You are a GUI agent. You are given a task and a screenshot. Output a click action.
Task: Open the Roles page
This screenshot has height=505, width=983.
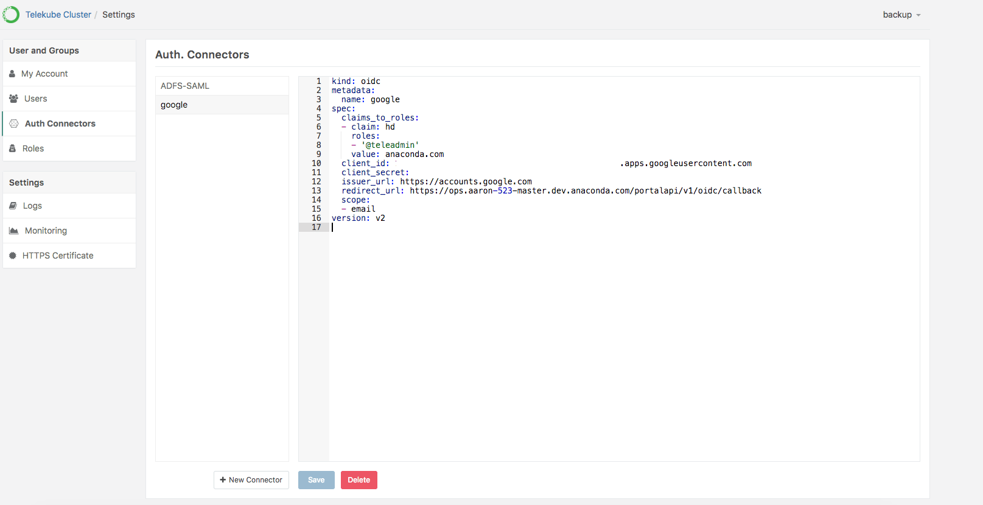click(x=69, y=148)
